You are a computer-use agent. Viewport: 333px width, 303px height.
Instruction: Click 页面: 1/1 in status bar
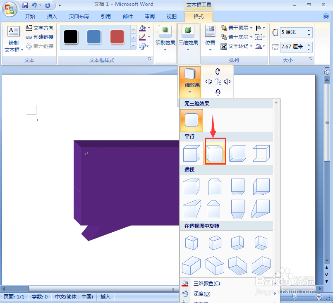tap(14, 297)
